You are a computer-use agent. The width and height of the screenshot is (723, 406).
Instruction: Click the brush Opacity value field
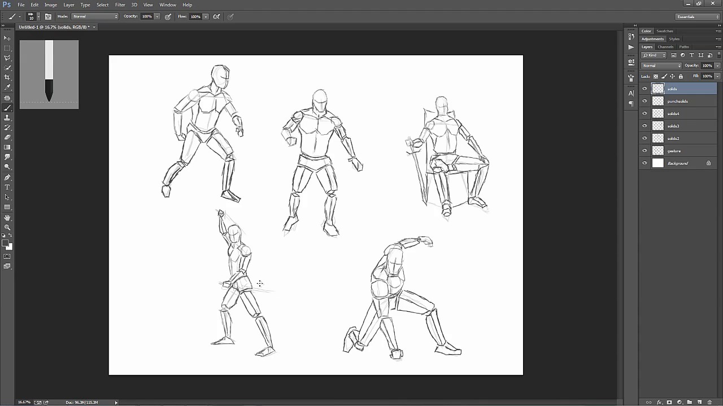147,16
